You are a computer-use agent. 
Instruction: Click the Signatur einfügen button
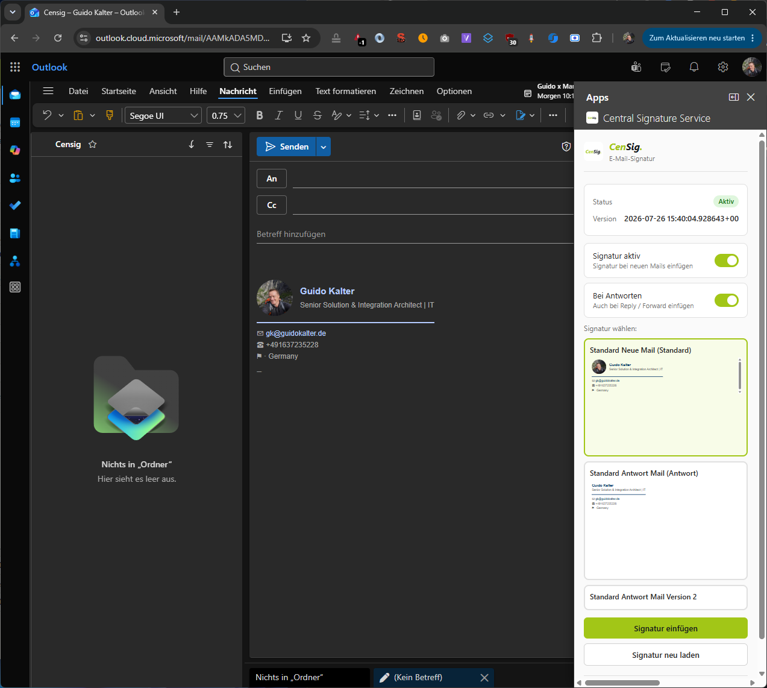[666, 628]
